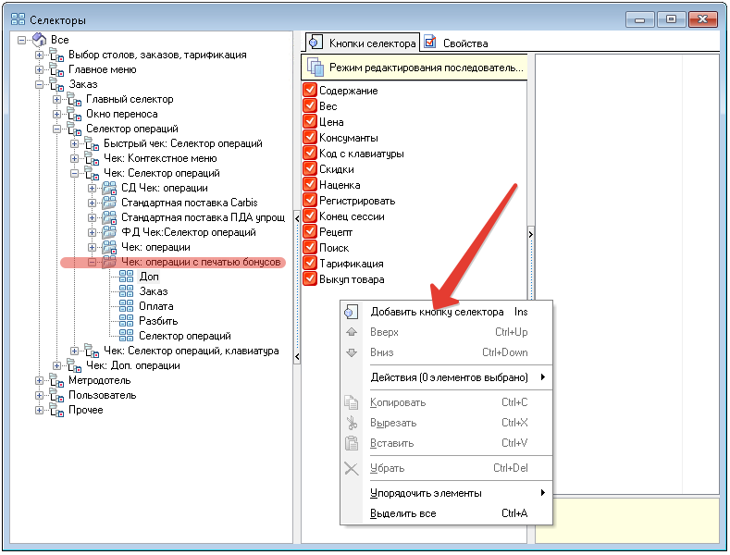The image size is (730, 555).
Task: Uncheck the Регистрировать checkbox
Action: 310,200
